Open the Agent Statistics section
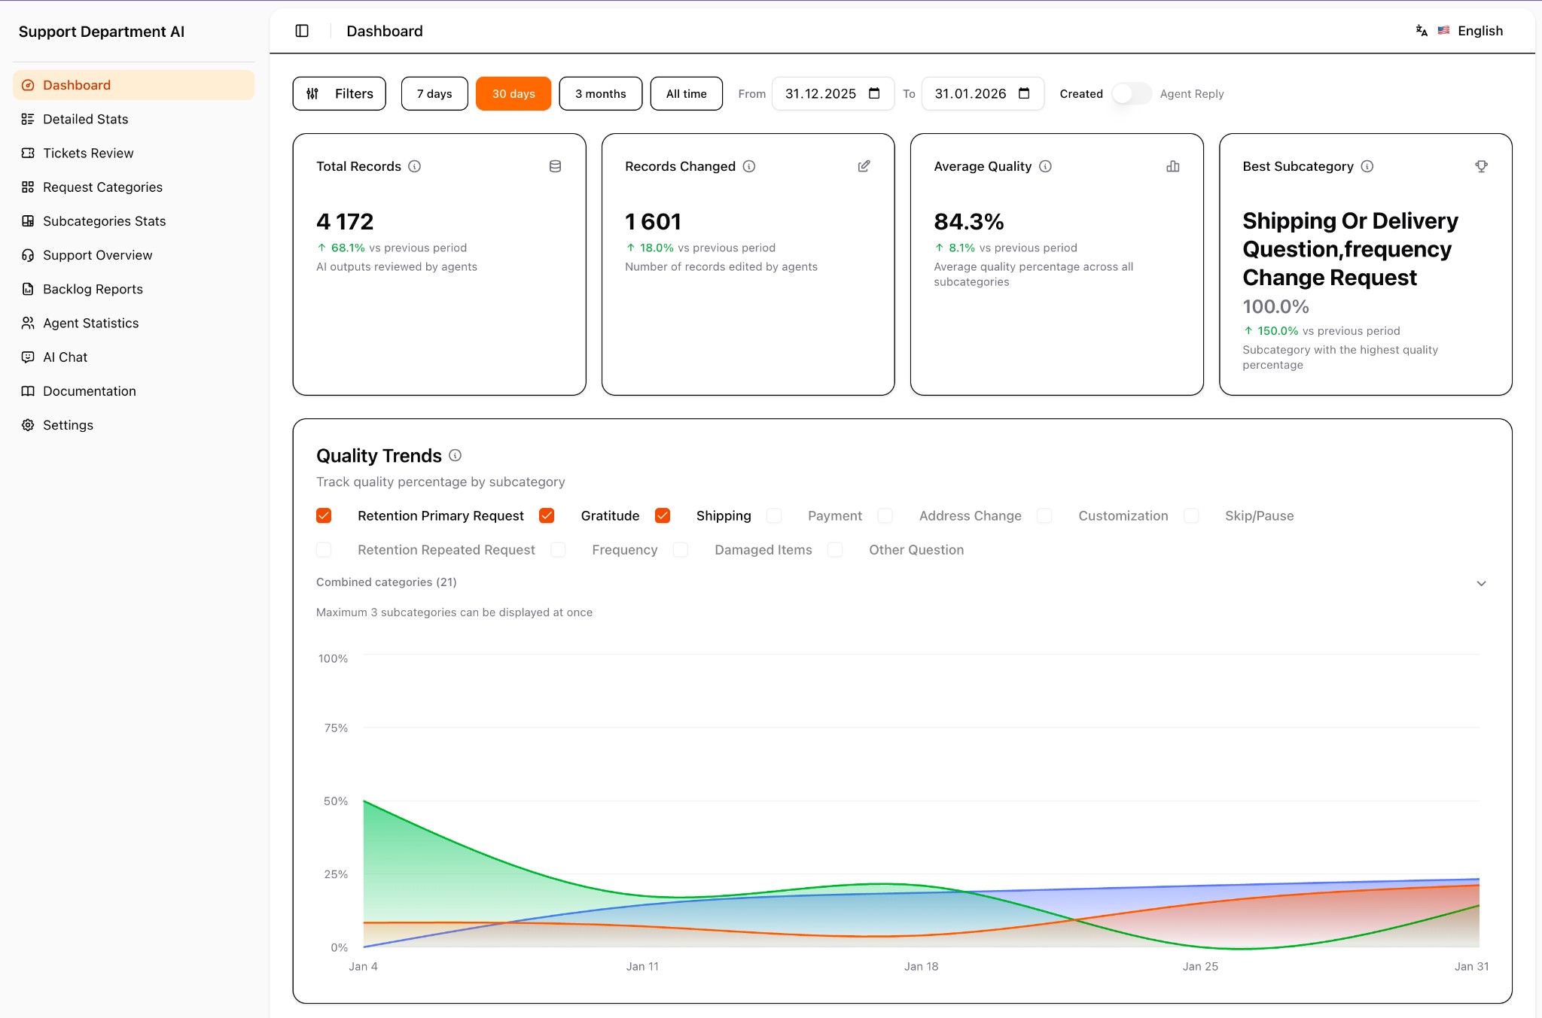This screenshot has width=1542, height=1018. [90, 323]
